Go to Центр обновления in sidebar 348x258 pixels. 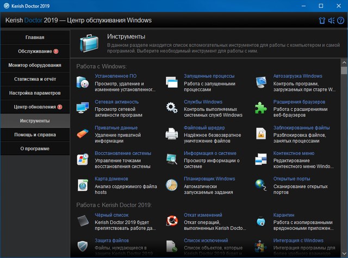coord(35,107)
